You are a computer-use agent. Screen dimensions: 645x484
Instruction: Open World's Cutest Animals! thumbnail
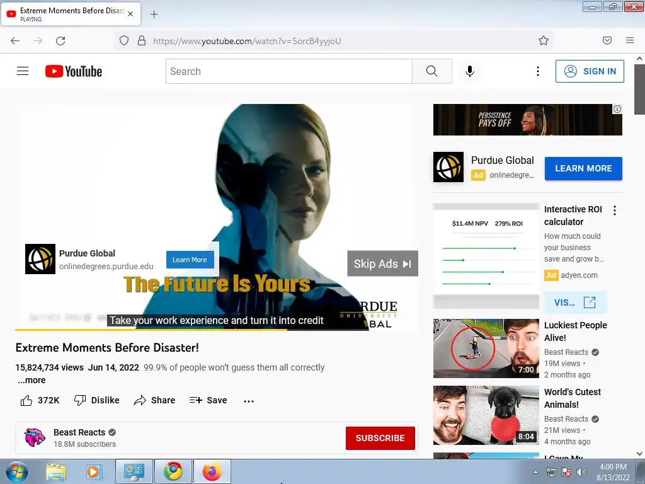point(486,415)
